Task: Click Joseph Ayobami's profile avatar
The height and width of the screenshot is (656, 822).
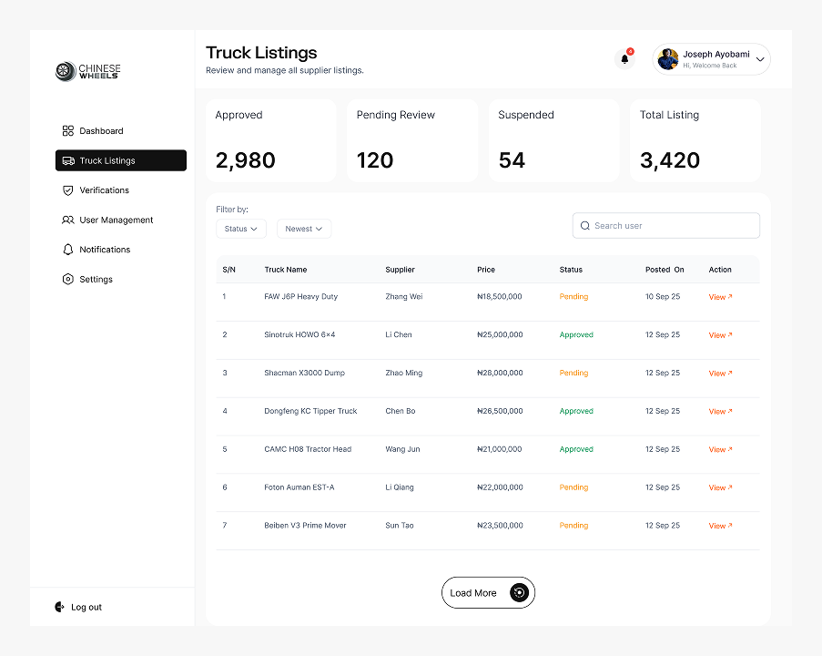Action: pyautogui.click(x=668, y=59)
